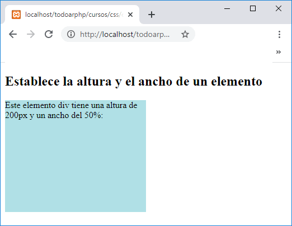
Task: Minimize the browser window
Action: click(227, 8)
